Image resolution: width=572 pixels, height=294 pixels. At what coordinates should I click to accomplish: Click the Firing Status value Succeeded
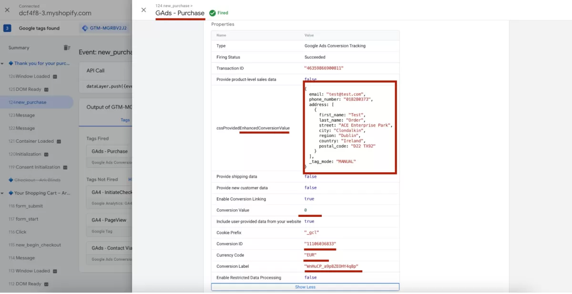coord(315,57)
